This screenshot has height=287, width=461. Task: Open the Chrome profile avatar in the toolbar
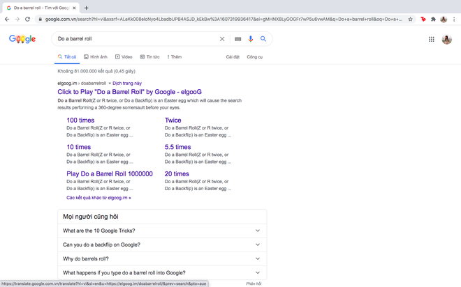(444, 20)
